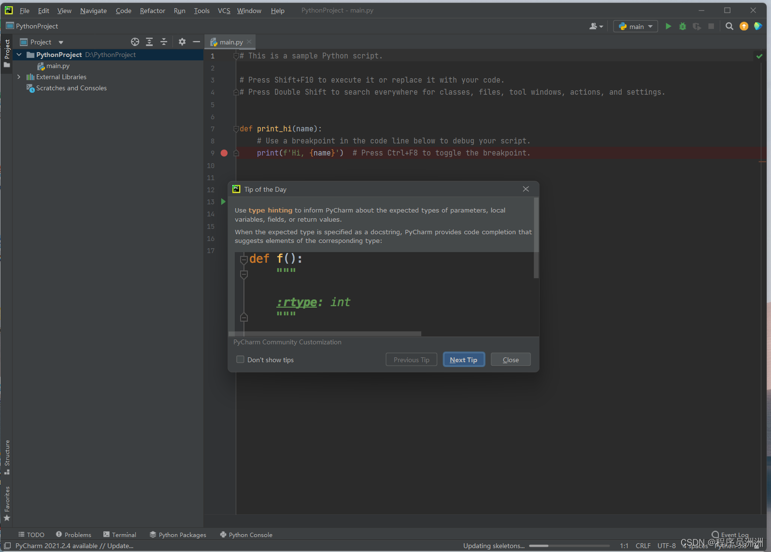
Task: Expand all items in Project panel
Action: click(x=149, y=42)
